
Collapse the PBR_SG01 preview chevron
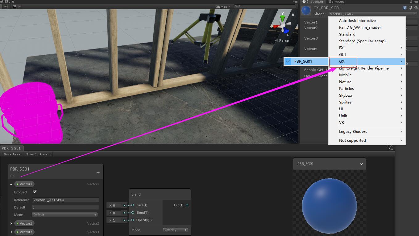(362, 164)
